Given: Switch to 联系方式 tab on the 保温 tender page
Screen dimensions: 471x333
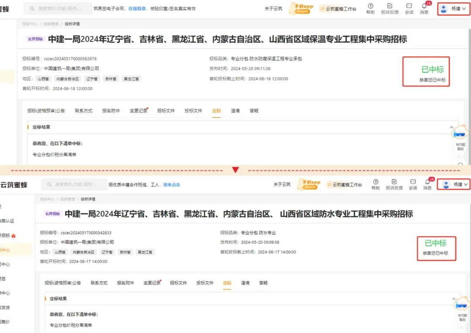Looking at the screenshot, I should click(84, 111).
